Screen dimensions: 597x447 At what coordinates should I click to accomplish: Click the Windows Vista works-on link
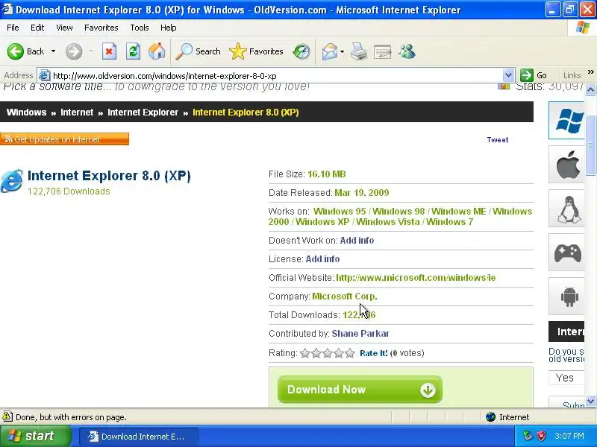tap(387, 222)
